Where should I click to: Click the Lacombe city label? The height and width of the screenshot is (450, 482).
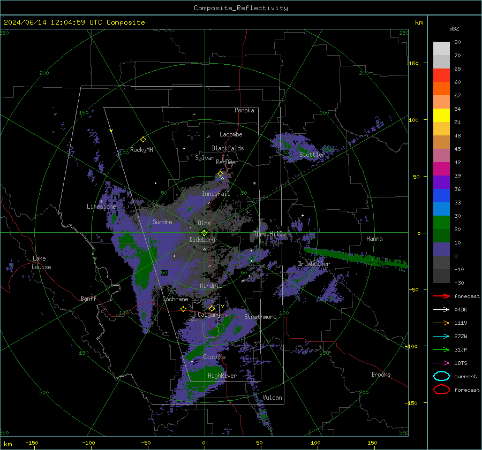click(231, 134)
